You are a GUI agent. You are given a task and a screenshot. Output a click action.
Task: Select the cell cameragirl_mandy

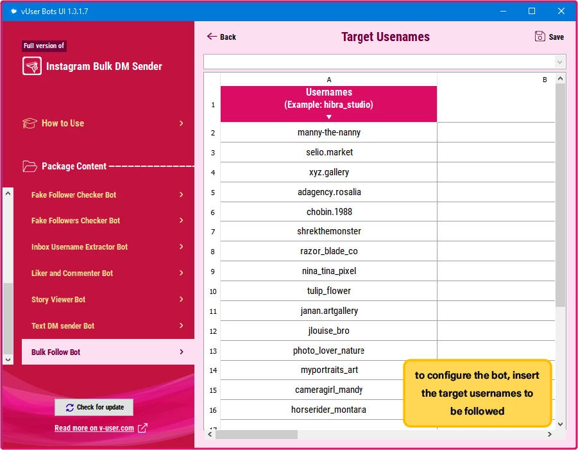coord(329,390)
